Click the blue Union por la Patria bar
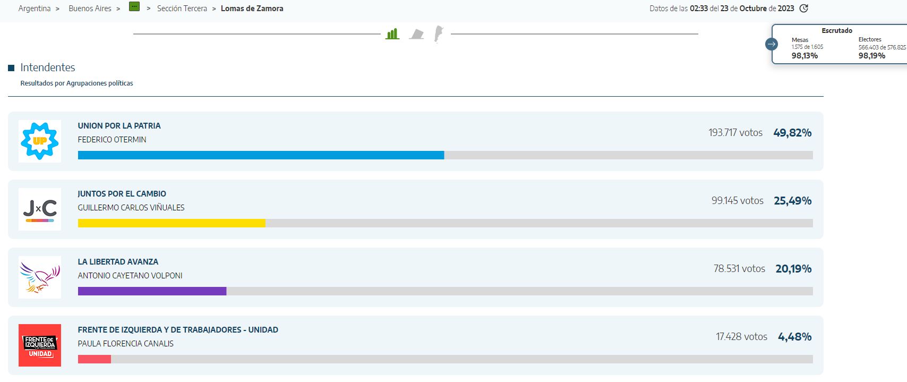The image size is (907, 382). point(261,155)
